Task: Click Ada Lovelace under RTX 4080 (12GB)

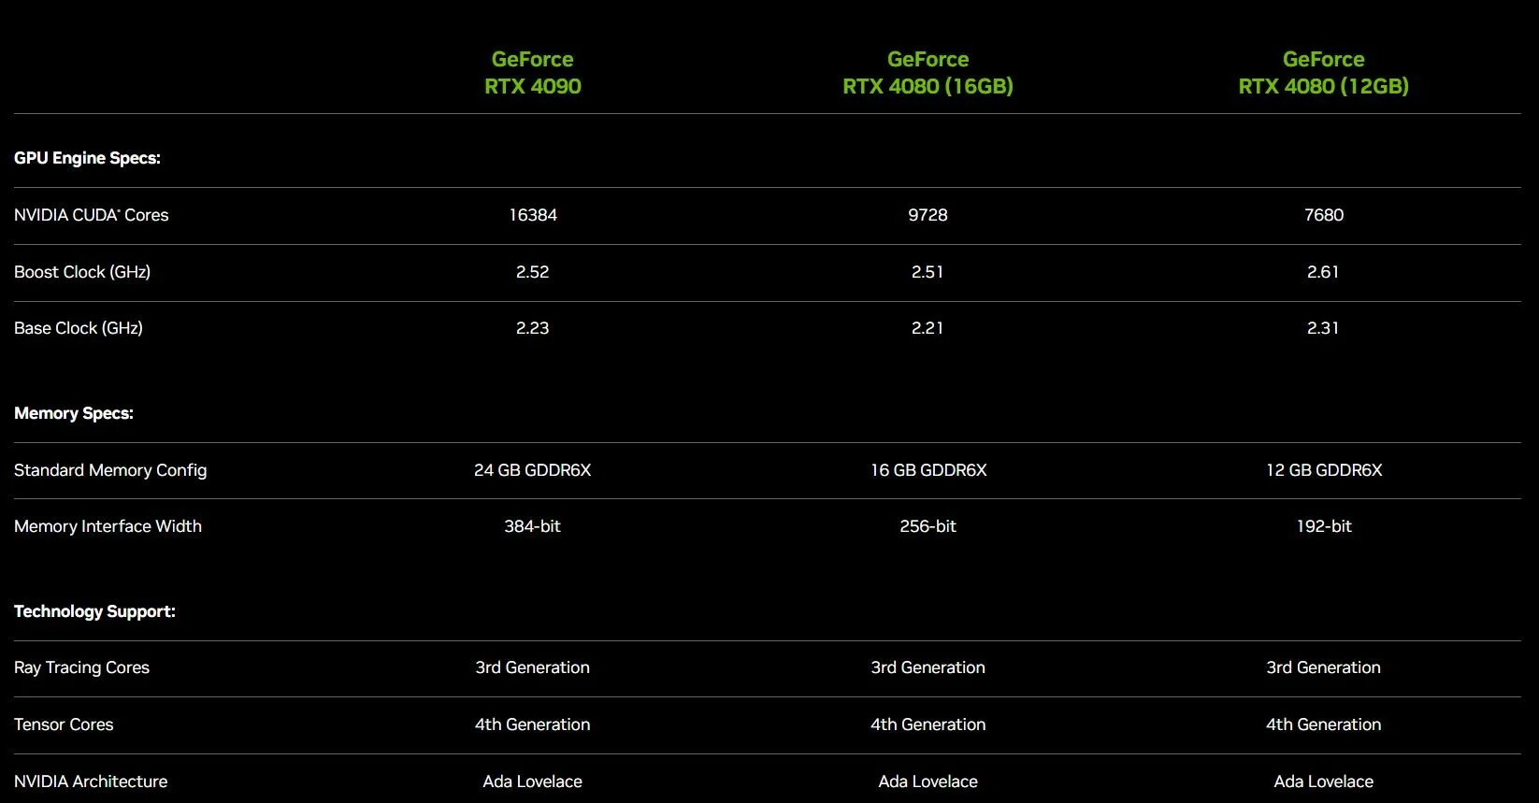Action: point(1324,781)
